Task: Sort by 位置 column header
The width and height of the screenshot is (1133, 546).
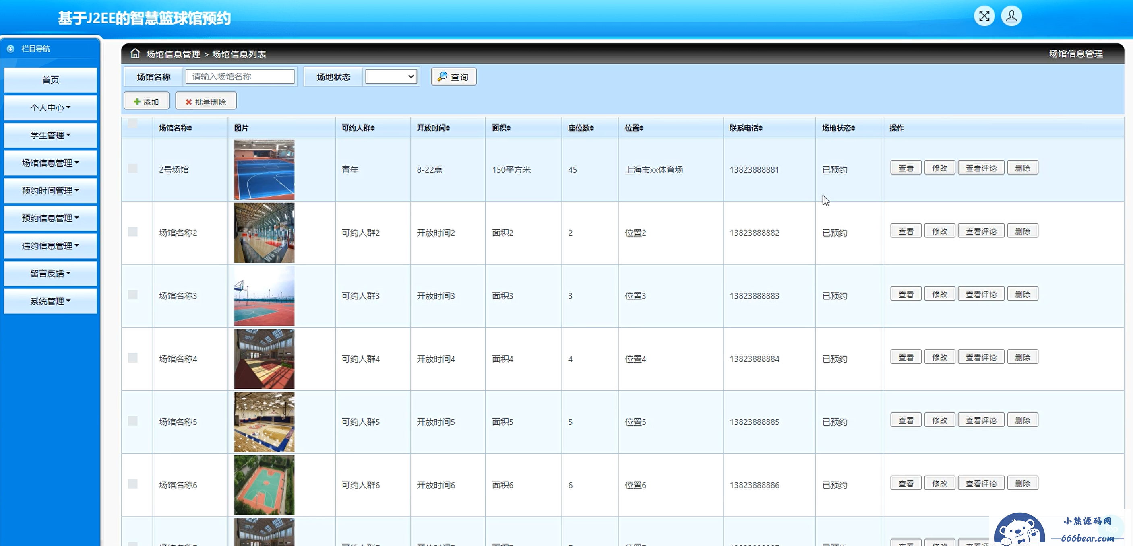Action: (634, 128)
